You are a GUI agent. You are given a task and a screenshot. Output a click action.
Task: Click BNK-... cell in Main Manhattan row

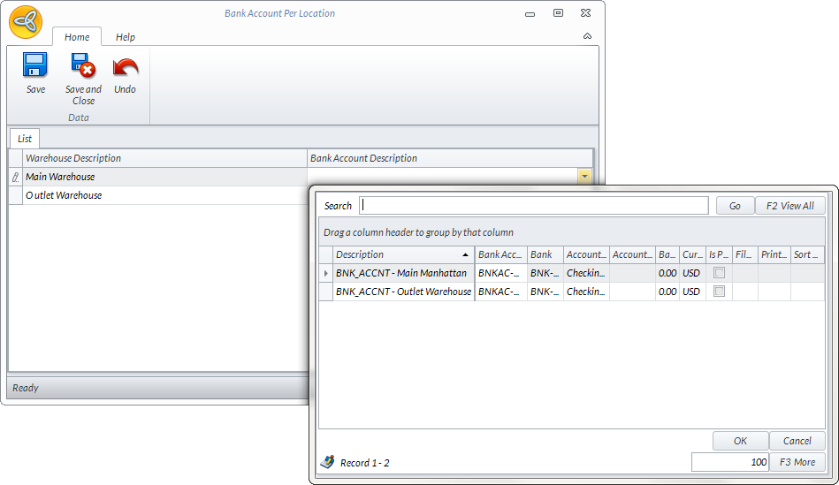click(545, 273)
